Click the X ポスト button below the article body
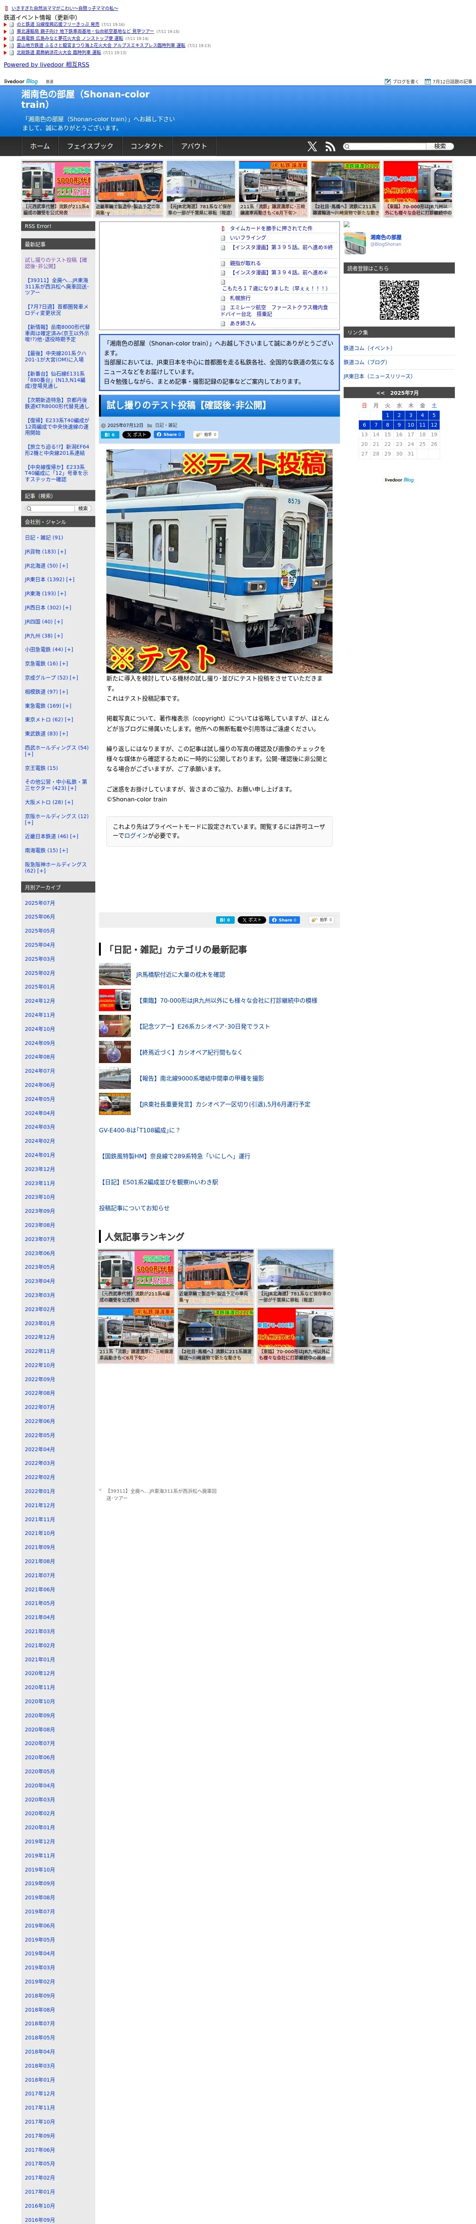Screen dimensions: 476x2224 point(251,920)
